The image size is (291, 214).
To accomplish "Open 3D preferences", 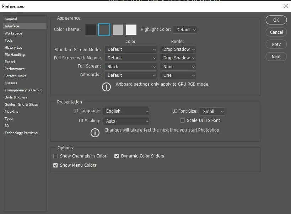I will tap(25, 125).
